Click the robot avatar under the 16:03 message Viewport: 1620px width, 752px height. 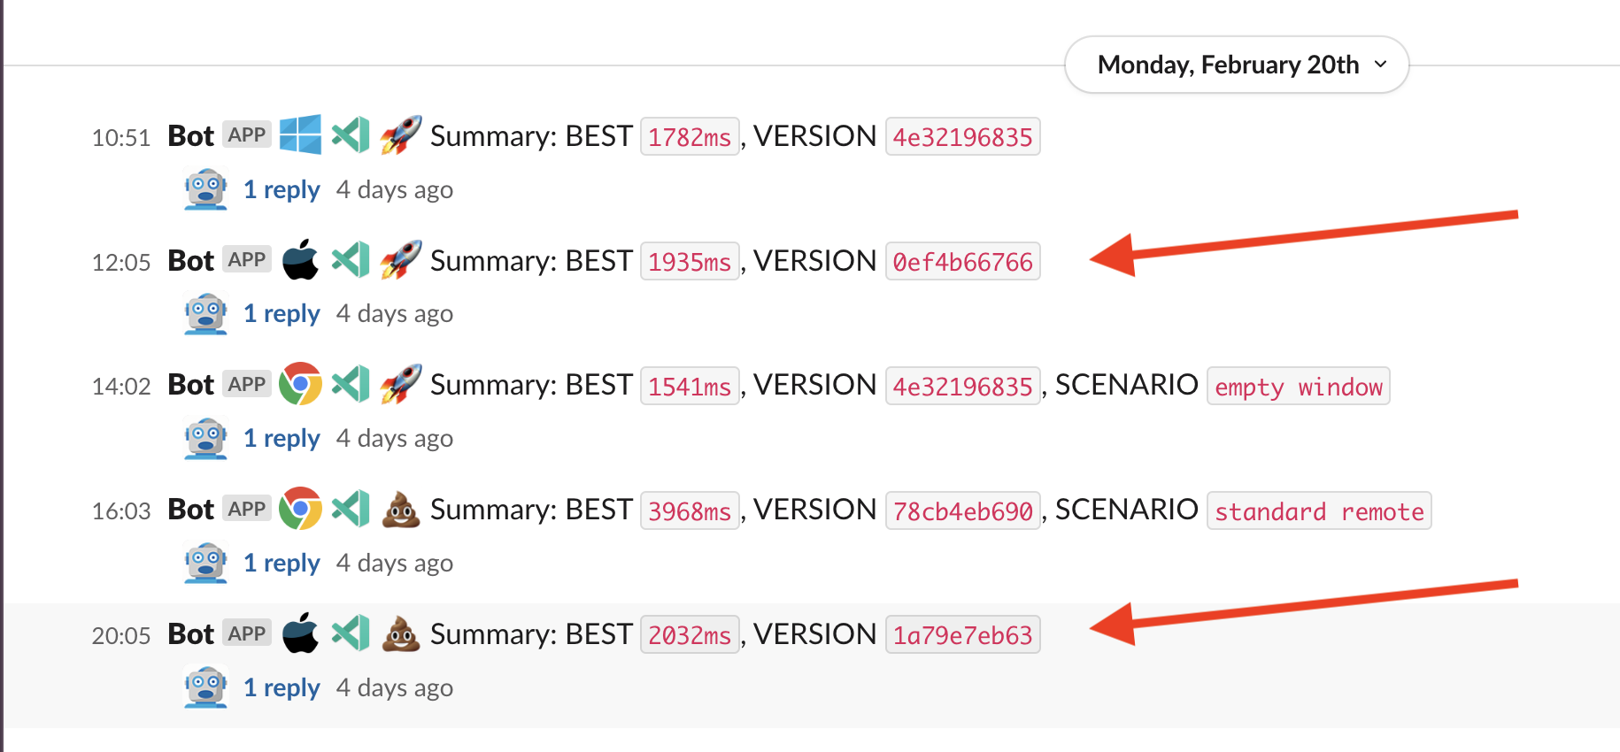pos(205,562)
